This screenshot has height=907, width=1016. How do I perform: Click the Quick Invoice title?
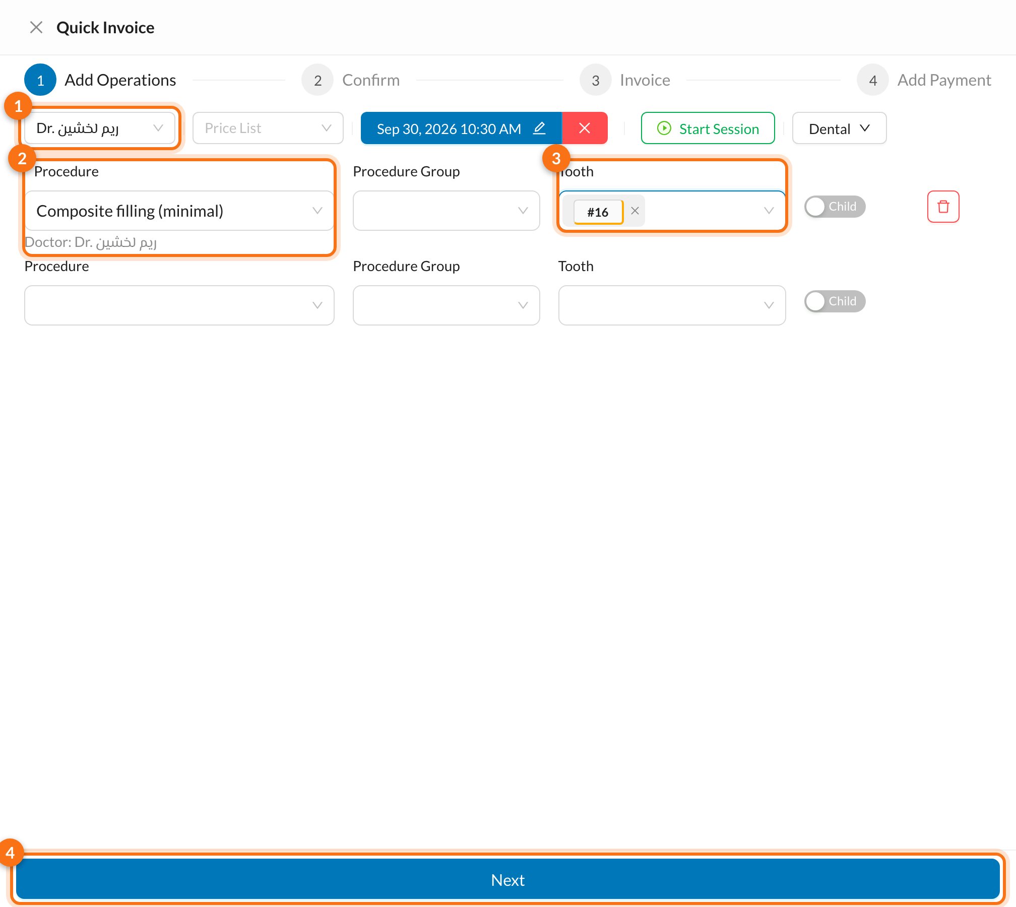pos(105,27)
